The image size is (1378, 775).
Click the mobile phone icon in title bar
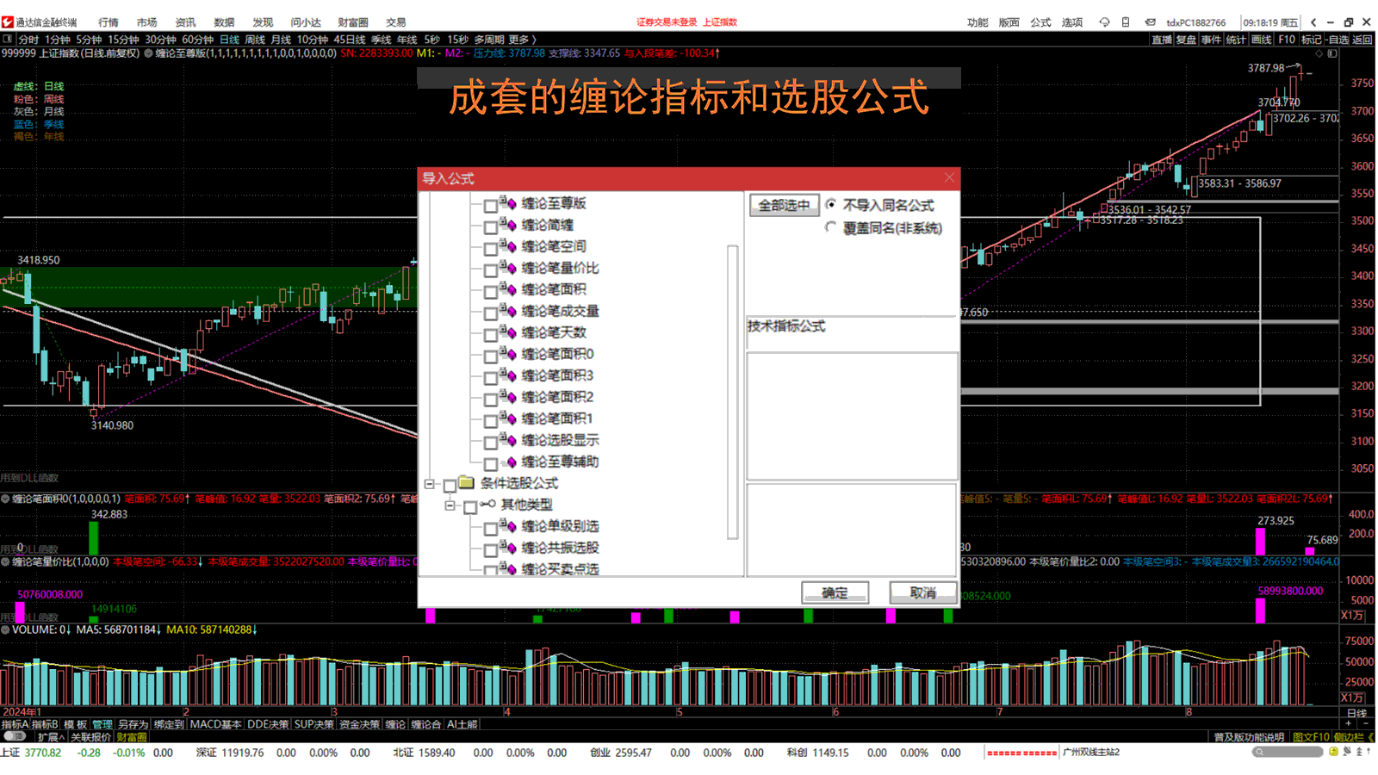[x=1126, y=22]
